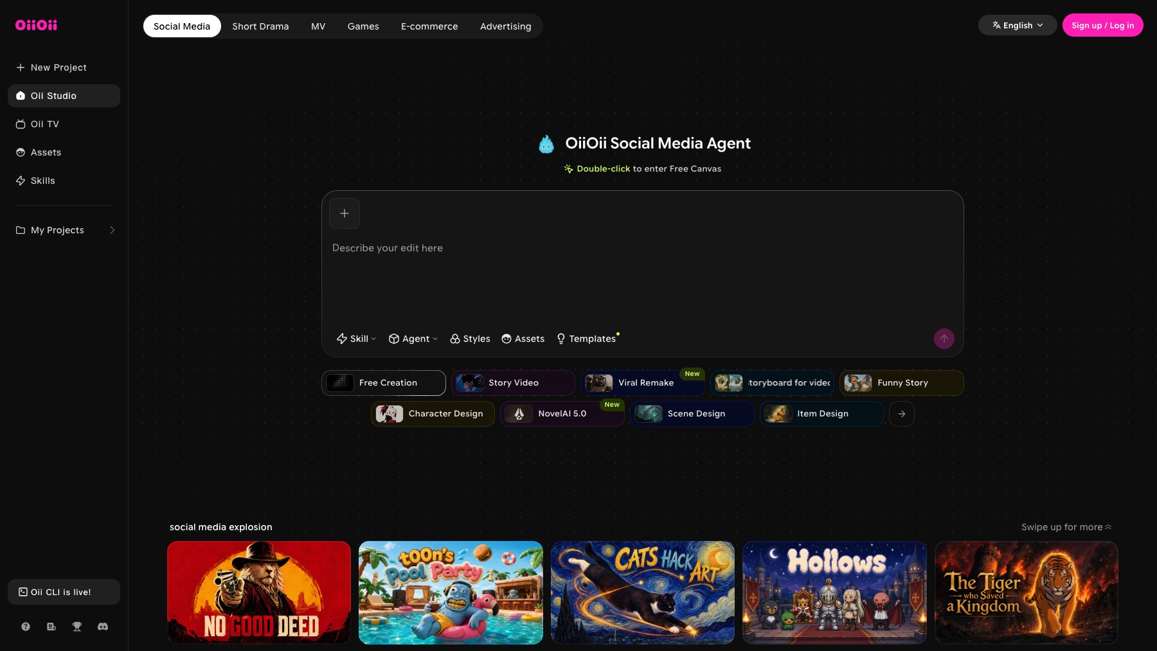1157x651 pixels.
Task: Expand the Skill dropdown
Action: point(356,339)
